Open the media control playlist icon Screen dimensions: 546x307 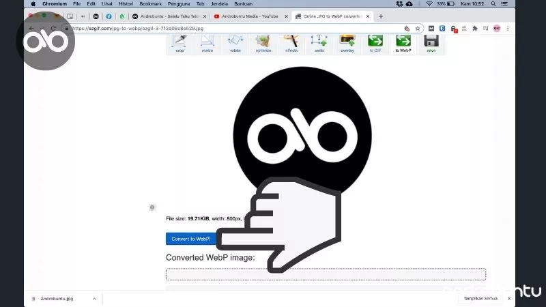(x=486, y=29)
